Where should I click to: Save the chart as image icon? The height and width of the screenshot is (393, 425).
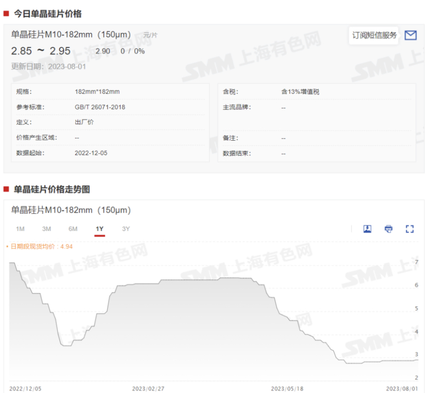[x=368, y=229]
